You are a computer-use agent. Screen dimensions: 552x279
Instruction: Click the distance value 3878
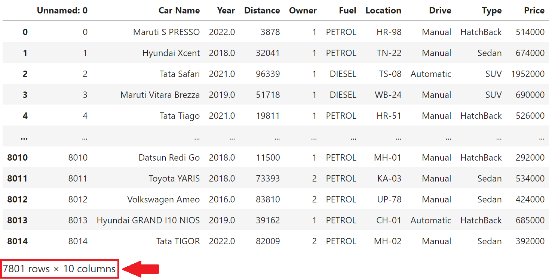coord(270,32)
